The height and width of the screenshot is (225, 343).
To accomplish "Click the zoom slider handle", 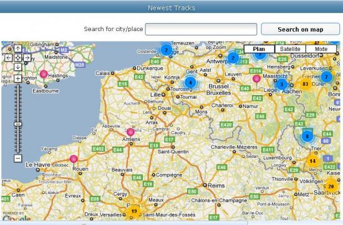I will click(17, 124).
